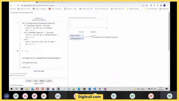Click the KP participant avatar
The height and width of the screenshot is (101, 179).
point(16,96)
